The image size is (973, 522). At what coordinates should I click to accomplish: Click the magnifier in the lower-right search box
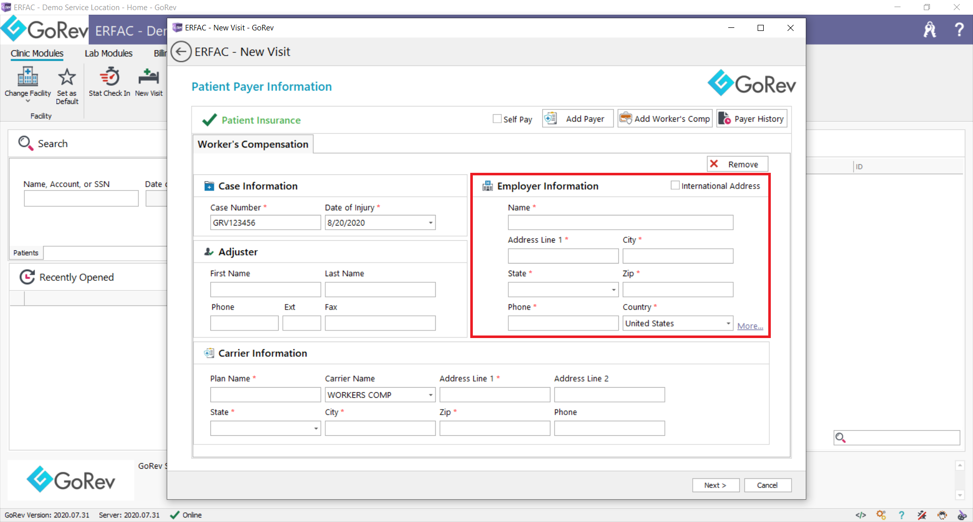[x=841, y=438]
